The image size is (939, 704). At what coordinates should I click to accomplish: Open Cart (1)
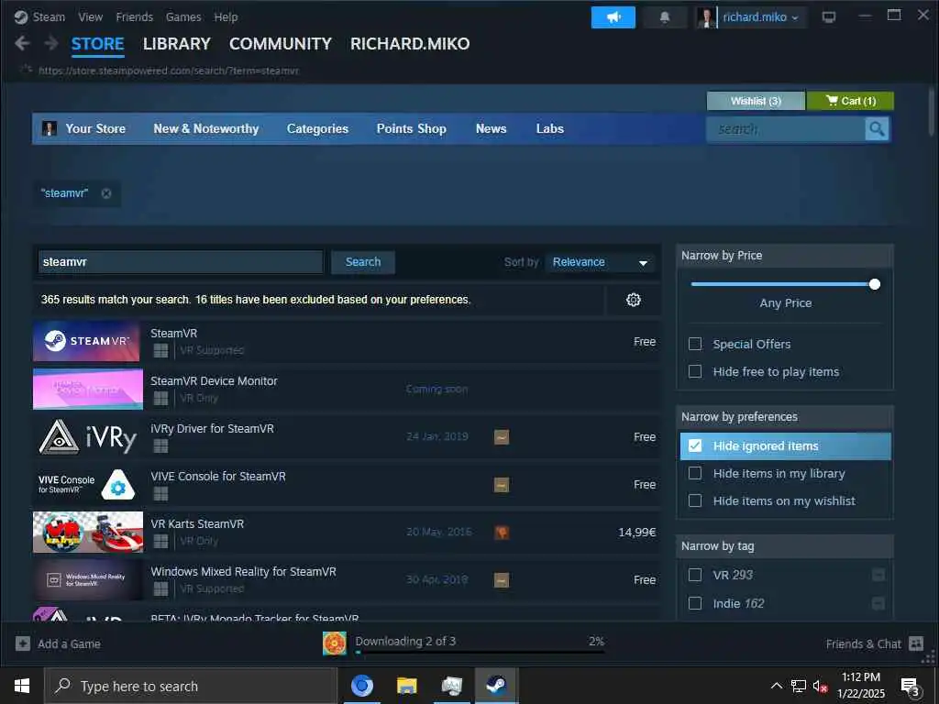[850, 101]
